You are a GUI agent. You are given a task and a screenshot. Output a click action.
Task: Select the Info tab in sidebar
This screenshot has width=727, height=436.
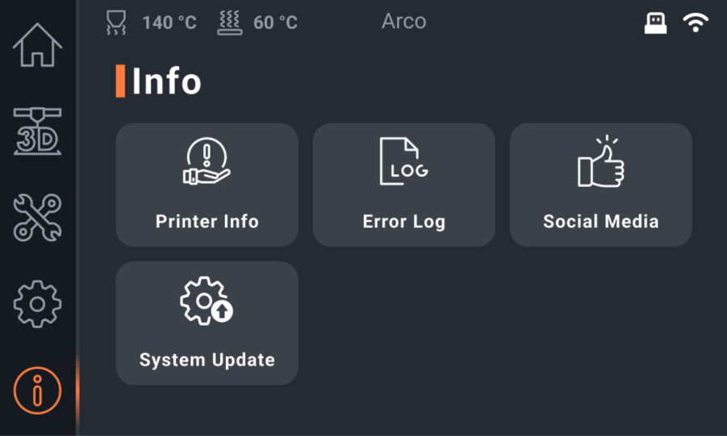37,391
